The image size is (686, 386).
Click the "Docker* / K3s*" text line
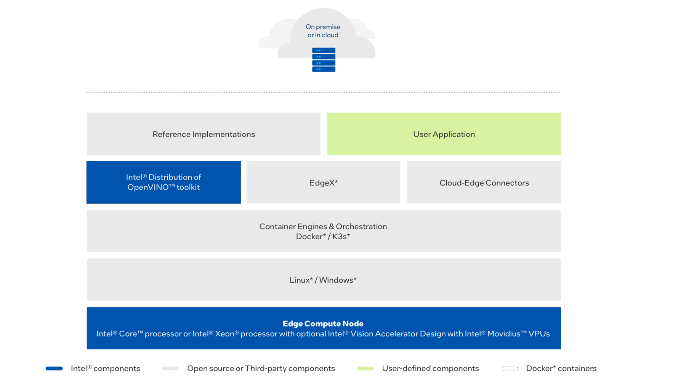click(x=323, y=237)
